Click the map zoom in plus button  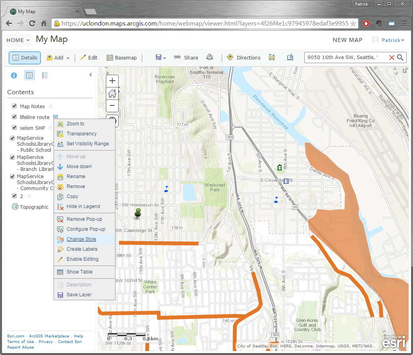pos(112,81)
